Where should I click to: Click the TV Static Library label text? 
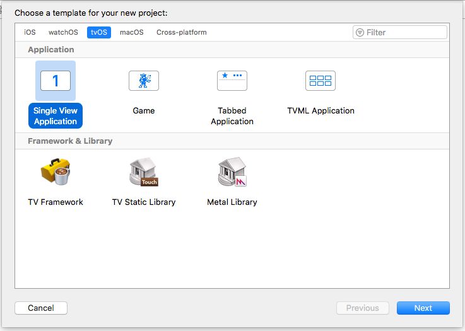tap(144, 202)
